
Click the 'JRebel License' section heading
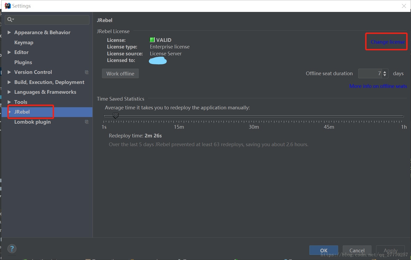point(113,31)
